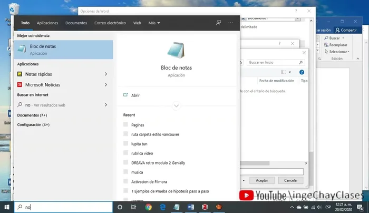369x213 pixels.
Task: Open Word from the taskbar
Action: tap(189, 207)
